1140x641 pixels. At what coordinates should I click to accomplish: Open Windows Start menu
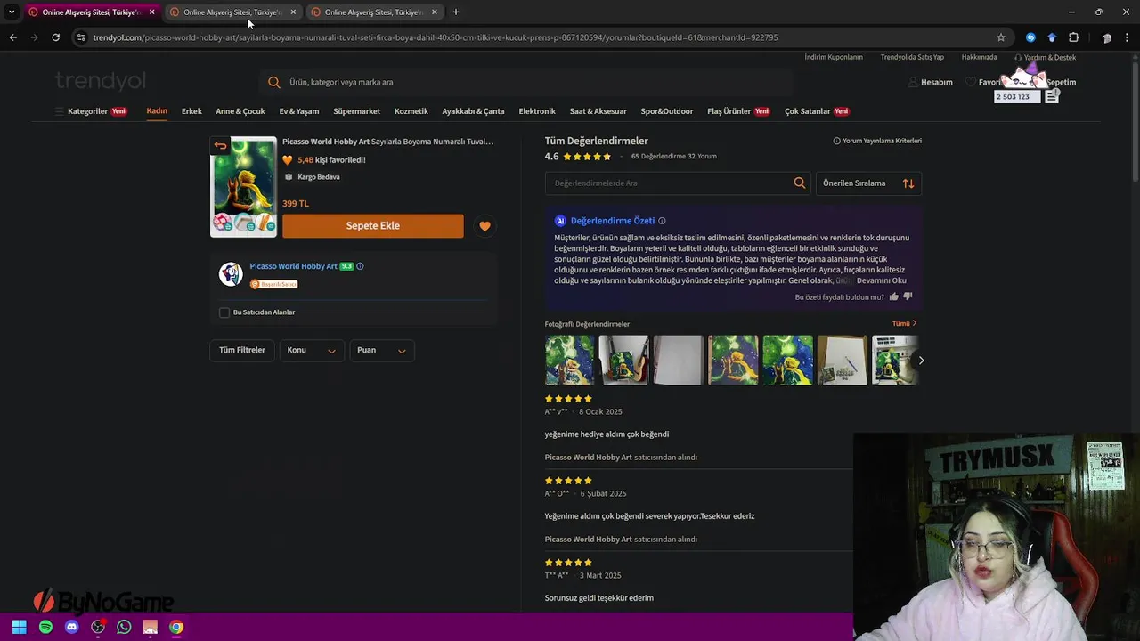[x=19, y=627]
